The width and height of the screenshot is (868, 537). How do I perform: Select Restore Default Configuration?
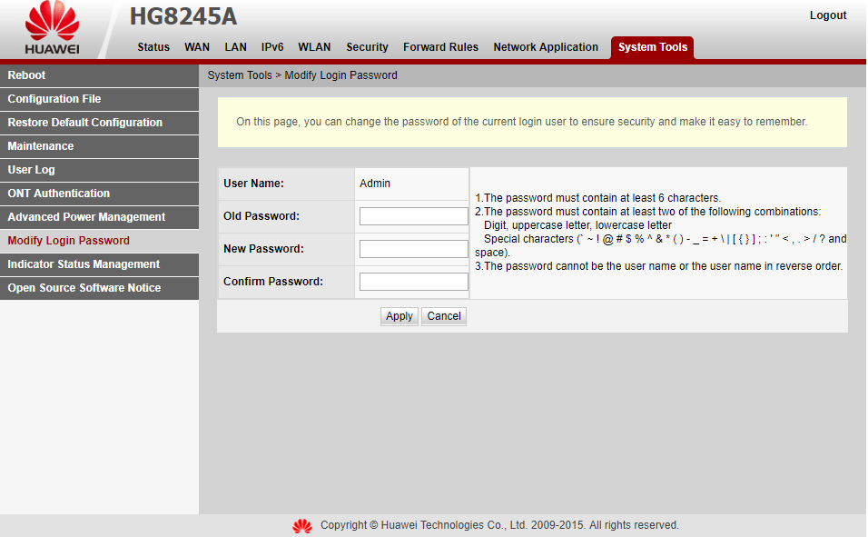(x=100, y=123)
